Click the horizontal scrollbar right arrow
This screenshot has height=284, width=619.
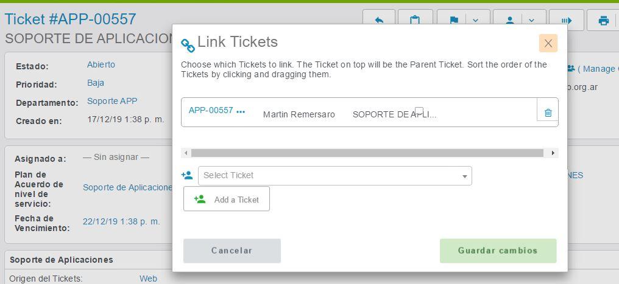[553, 153]
